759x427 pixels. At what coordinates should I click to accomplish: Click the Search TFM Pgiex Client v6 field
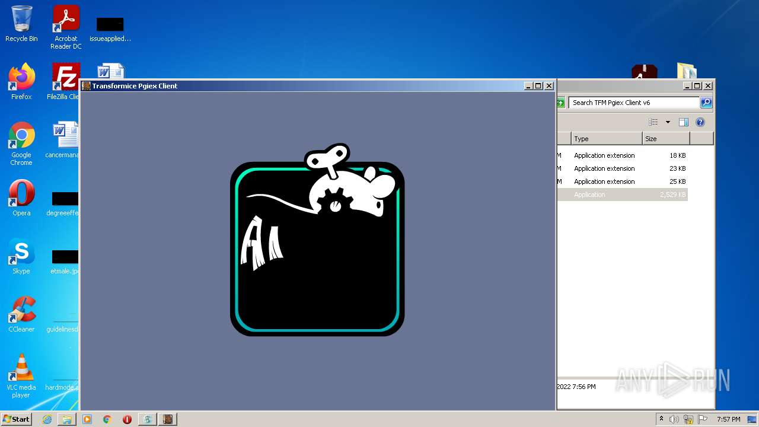634,103
